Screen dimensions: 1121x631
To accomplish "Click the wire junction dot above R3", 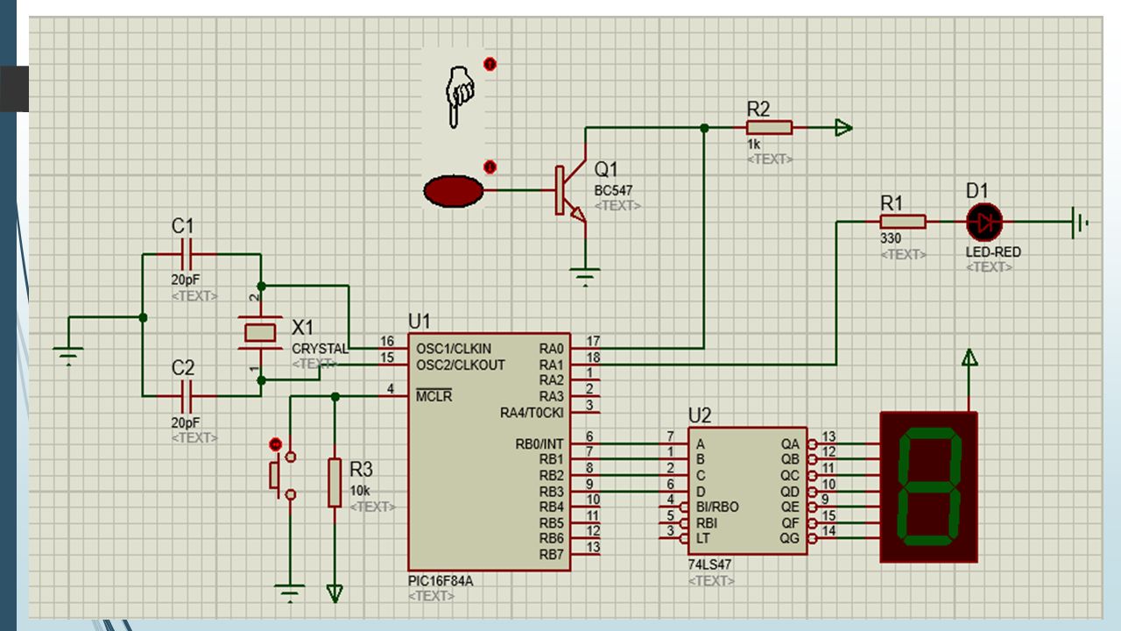I will [x=335, y=396].
